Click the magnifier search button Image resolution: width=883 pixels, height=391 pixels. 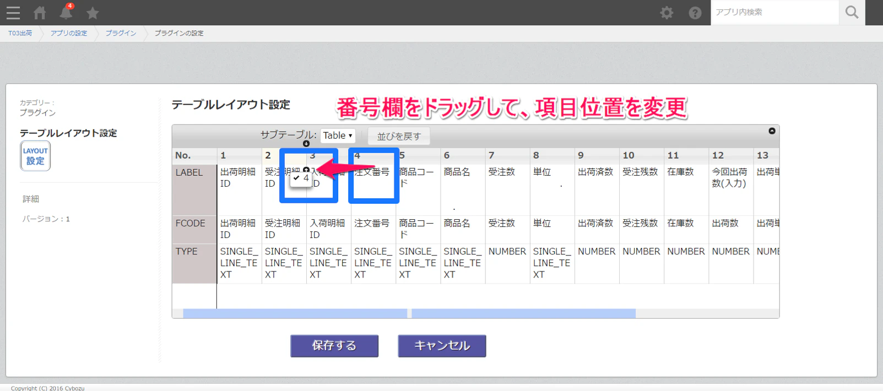click(852, 12)
